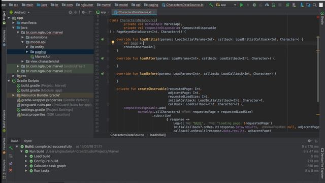Open the app run configuration dropdown
The width and height of the screenshot is (325, 183).
point(226,5)
